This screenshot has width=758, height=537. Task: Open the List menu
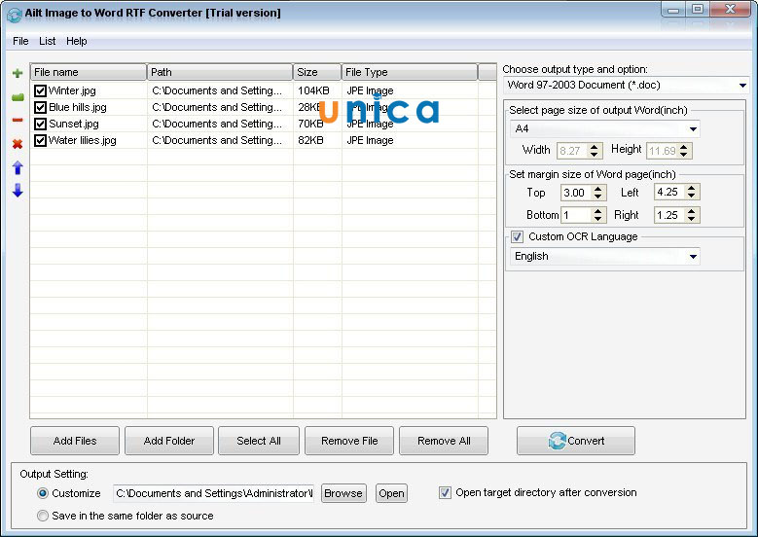(x=47, y=41)
